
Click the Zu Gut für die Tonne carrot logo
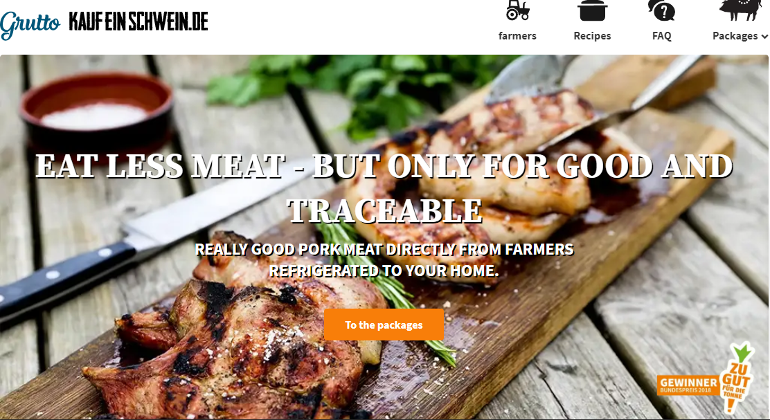736,378
